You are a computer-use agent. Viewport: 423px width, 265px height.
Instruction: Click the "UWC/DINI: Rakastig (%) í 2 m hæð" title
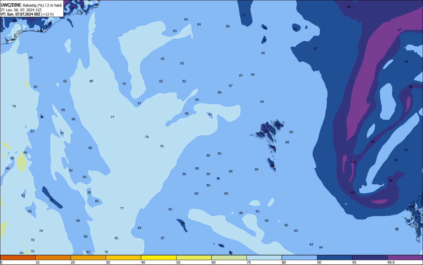[x=31, y=5]
